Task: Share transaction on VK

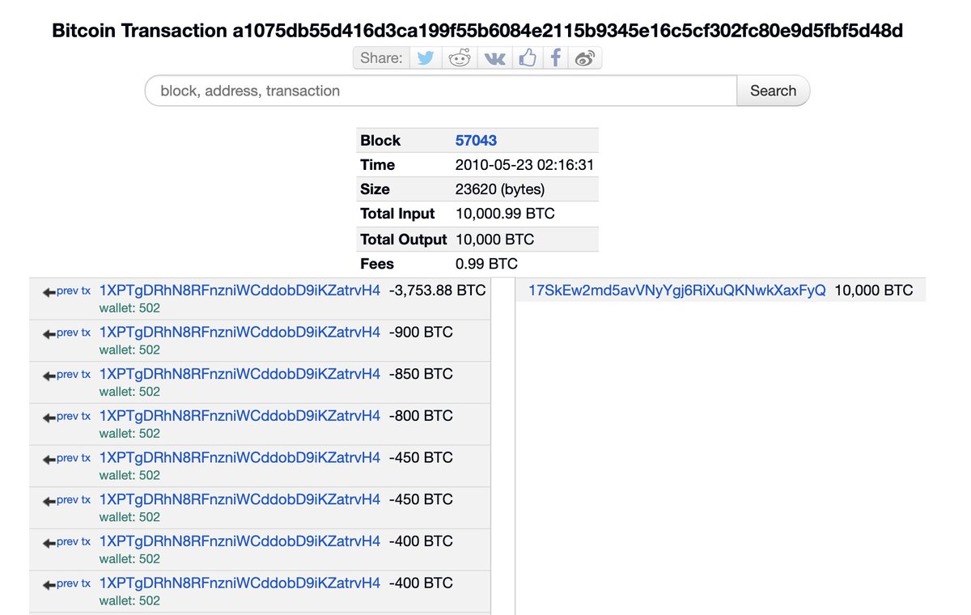Action: [x=494, y=58]
